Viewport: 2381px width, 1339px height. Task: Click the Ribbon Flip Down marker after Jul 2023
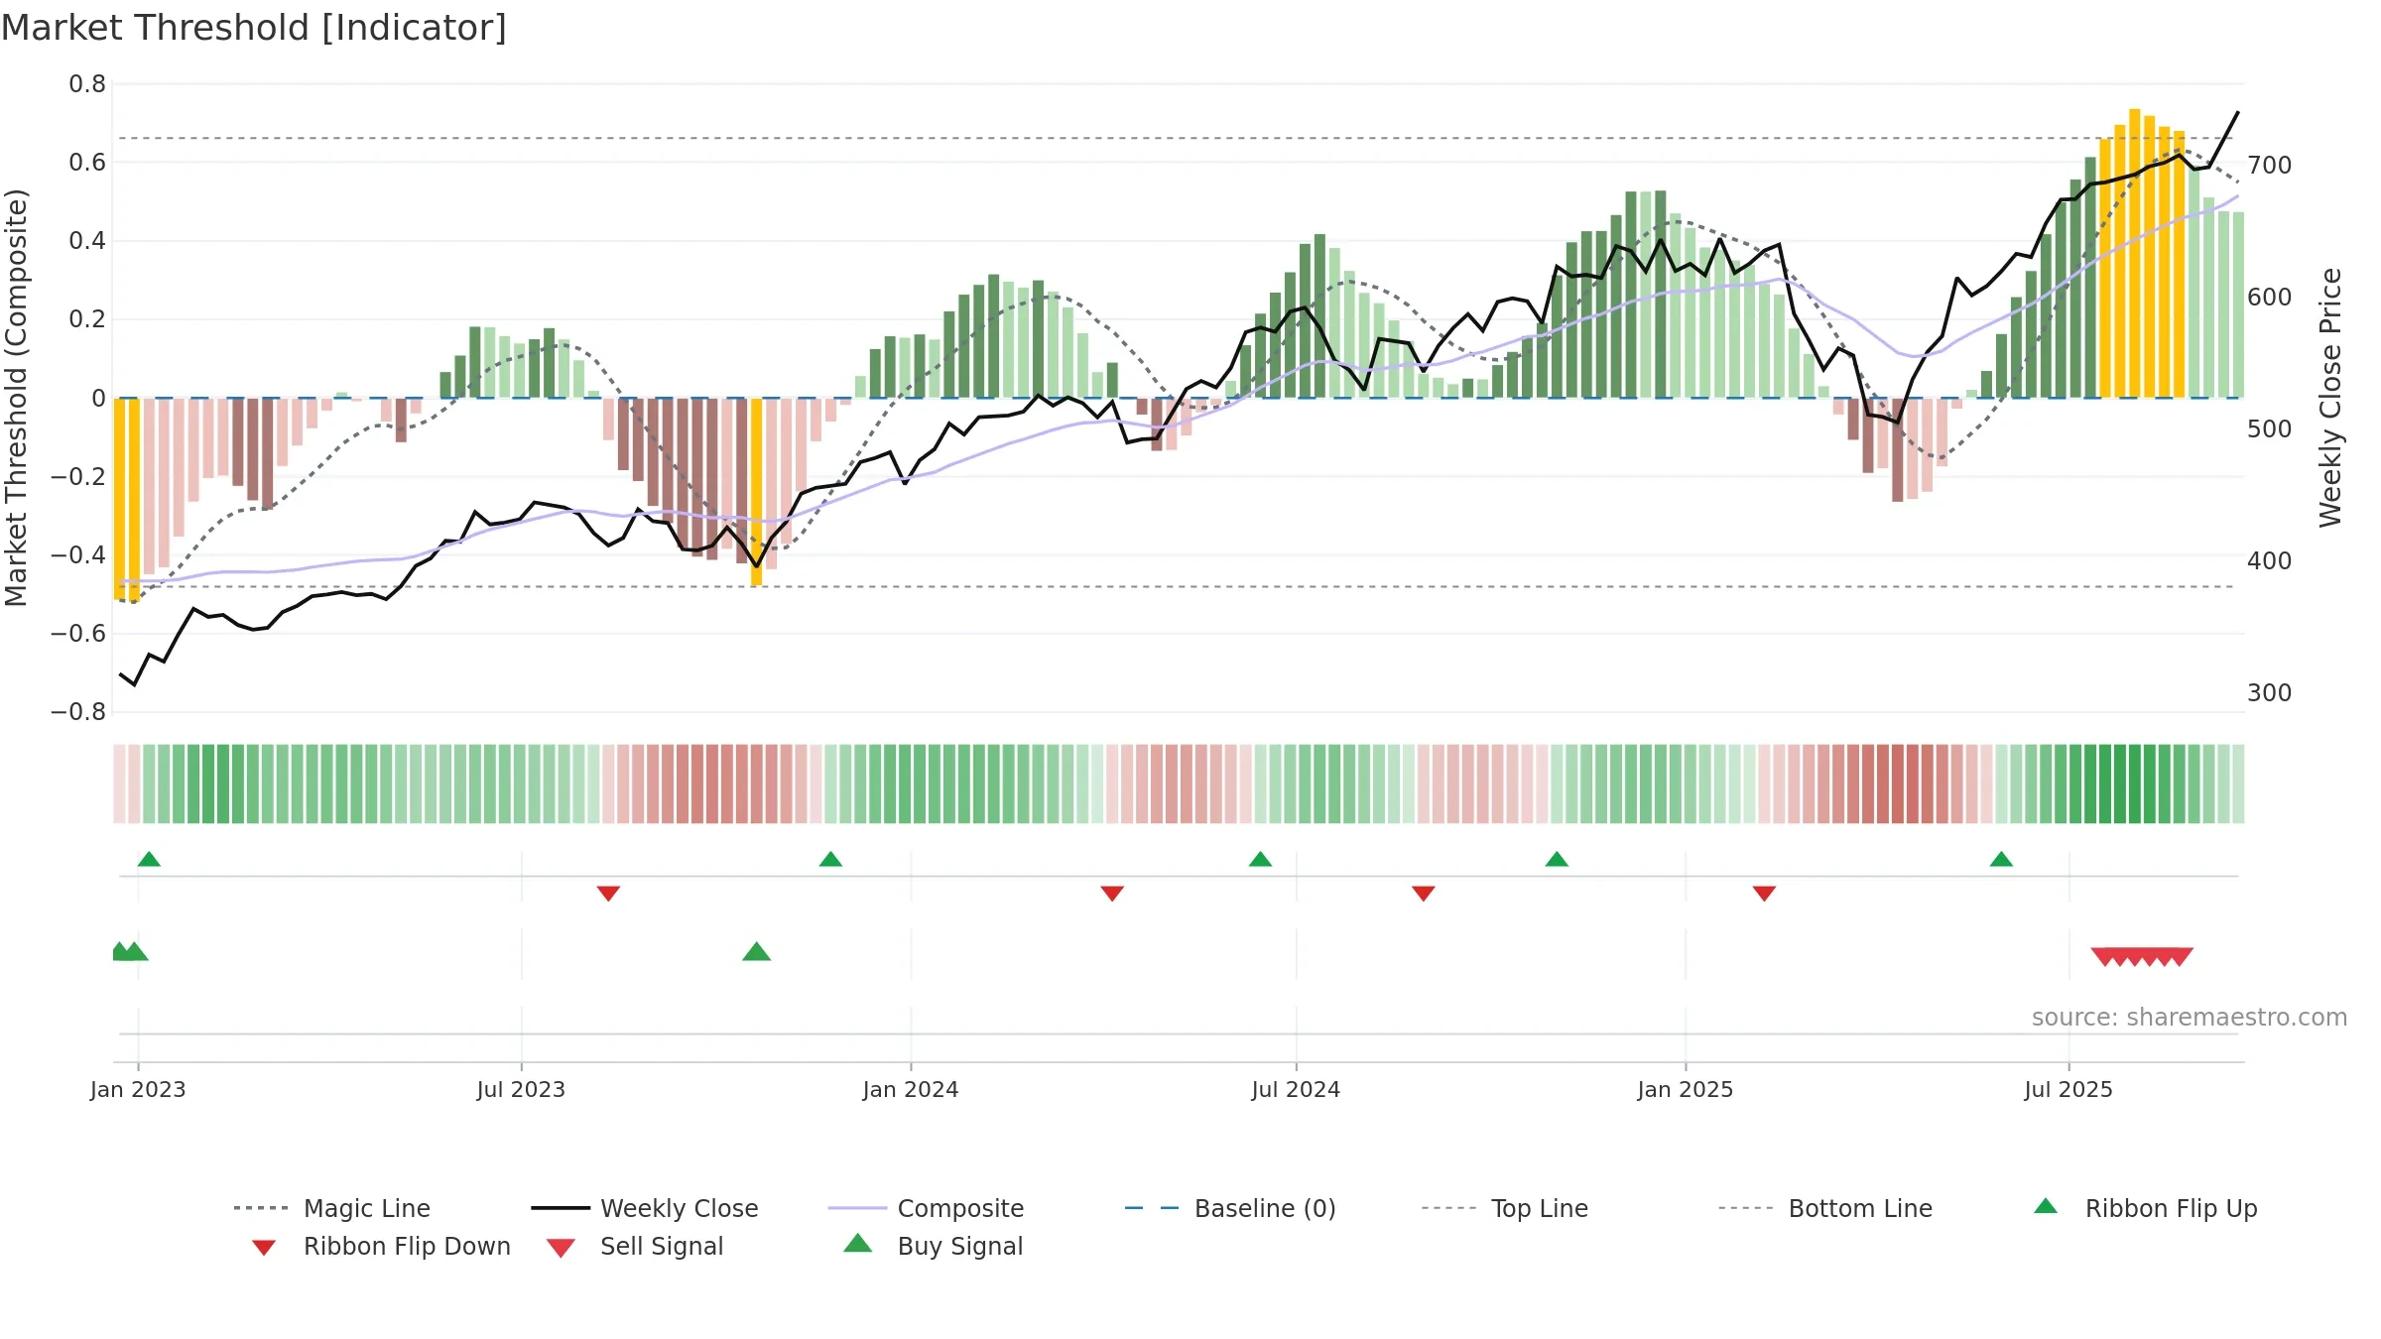[x=608, y=894]
